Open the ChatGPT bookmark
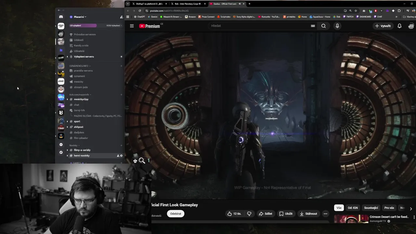416x234 pixels. pyautogui.click(x=139, y=17)
